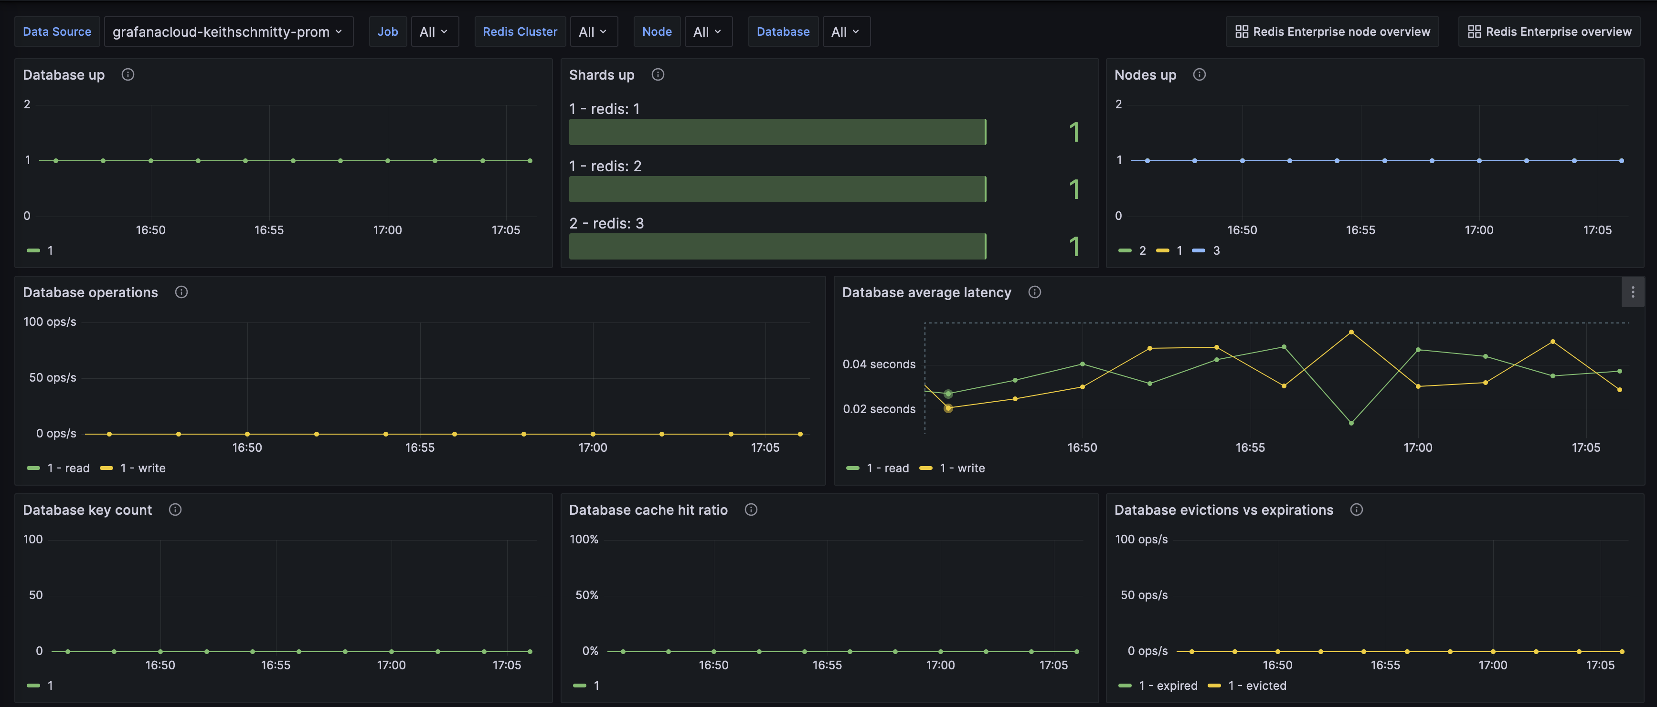This screenshot has height=707, width=1657.
Task: Open Redis Enterprise overview dashboard link
Action: 1549,31
